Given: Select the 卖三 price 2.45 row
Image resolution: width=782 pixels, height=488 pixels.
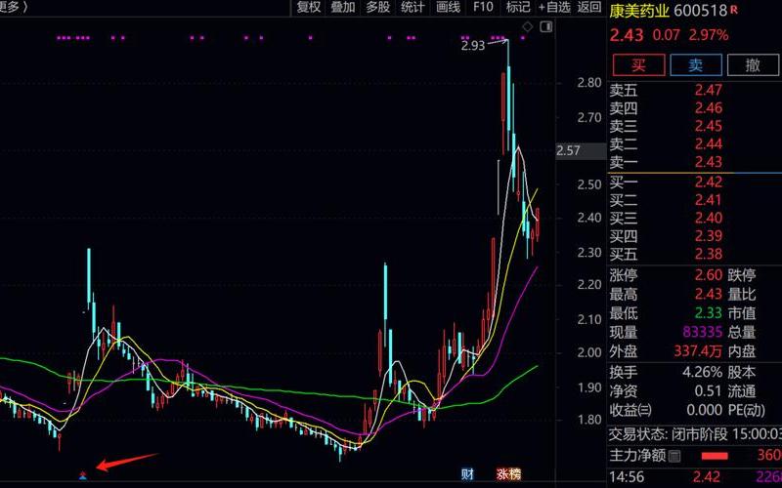Looking at the screenshot, I should [694, 126].
